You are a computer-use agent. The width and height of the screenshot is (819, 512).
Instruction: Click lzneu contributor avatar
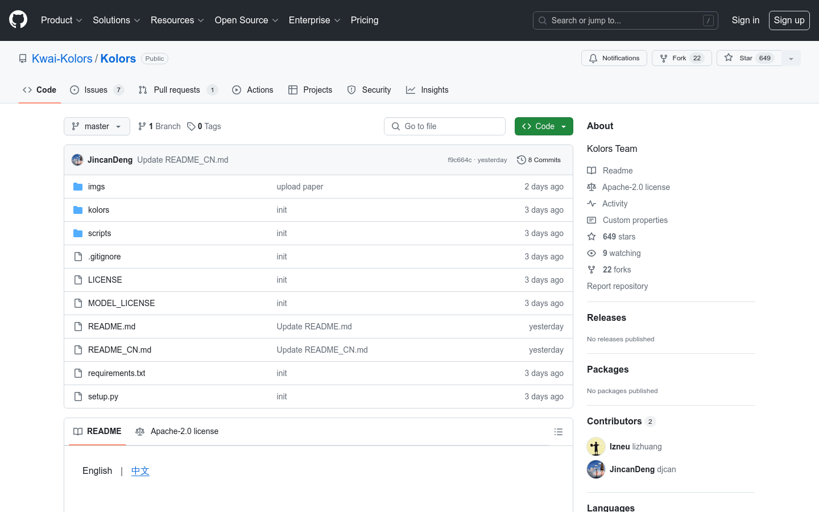coord(596,447)
